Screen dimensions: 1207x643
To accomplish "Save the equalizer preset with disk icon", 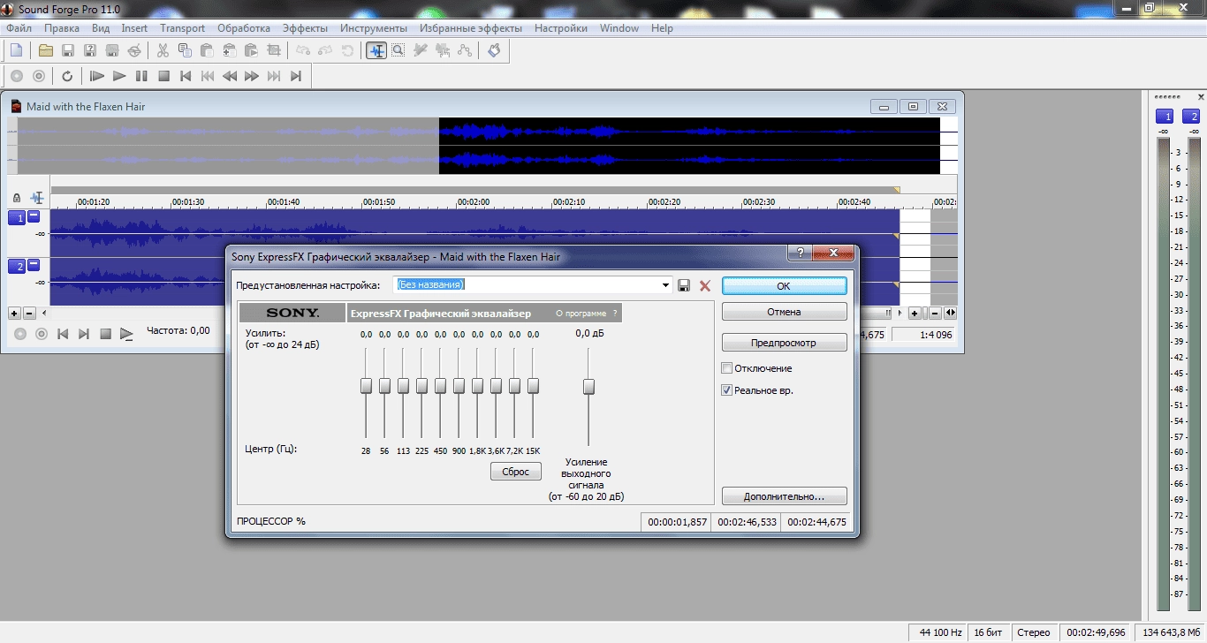I will coord(684,285).
